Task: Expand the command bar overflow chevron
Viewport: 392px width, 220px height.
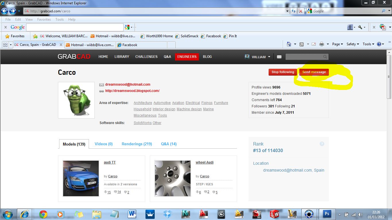Action: coord(389,42)
